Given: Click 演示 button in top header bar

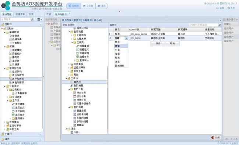Looking at the screenshot, I should (101, 6).
